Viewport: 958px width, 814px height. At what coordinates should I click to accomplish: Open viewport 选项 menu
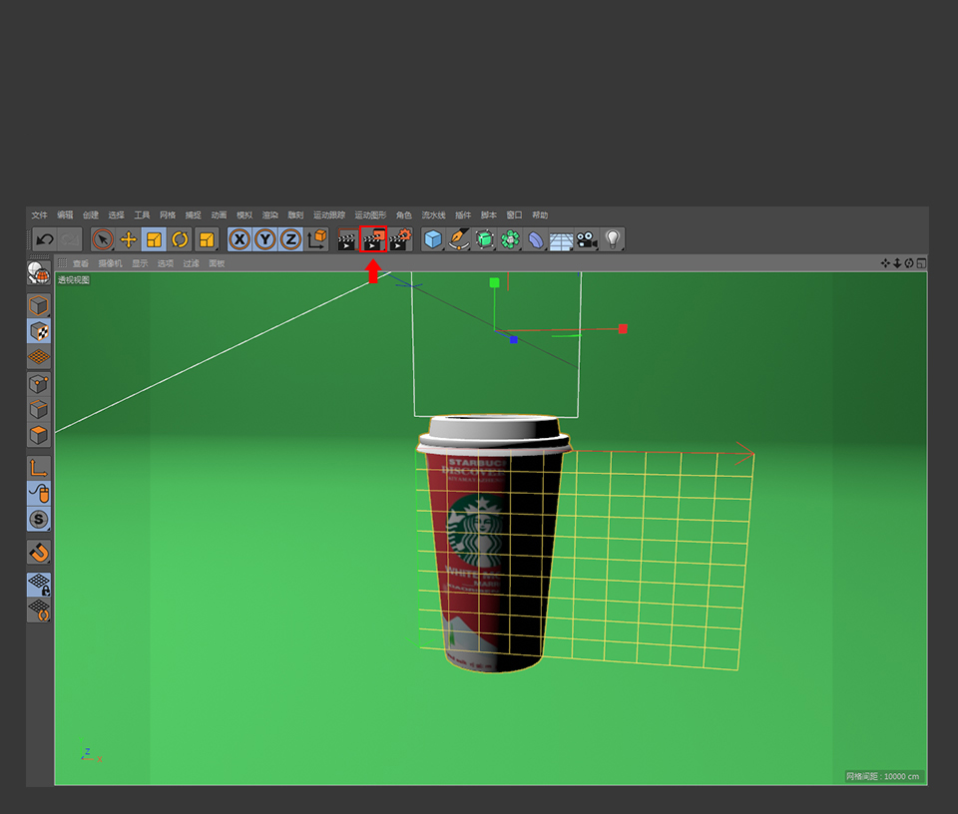tap(166, 263)
